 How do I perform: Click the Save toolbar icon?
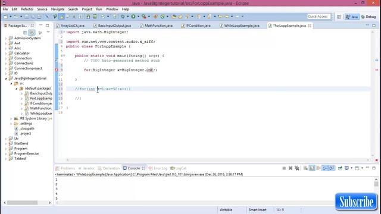pos(26,17)
